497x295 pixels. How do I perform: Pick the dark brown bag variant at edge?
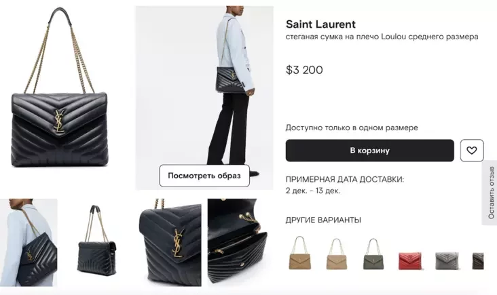tap(478, 261)
